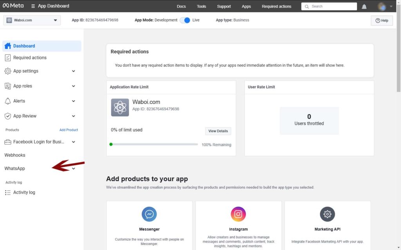The height and width of the screenshot is (250, 401).
Task: Open the profile avatar menu
Action: point(382,6)
